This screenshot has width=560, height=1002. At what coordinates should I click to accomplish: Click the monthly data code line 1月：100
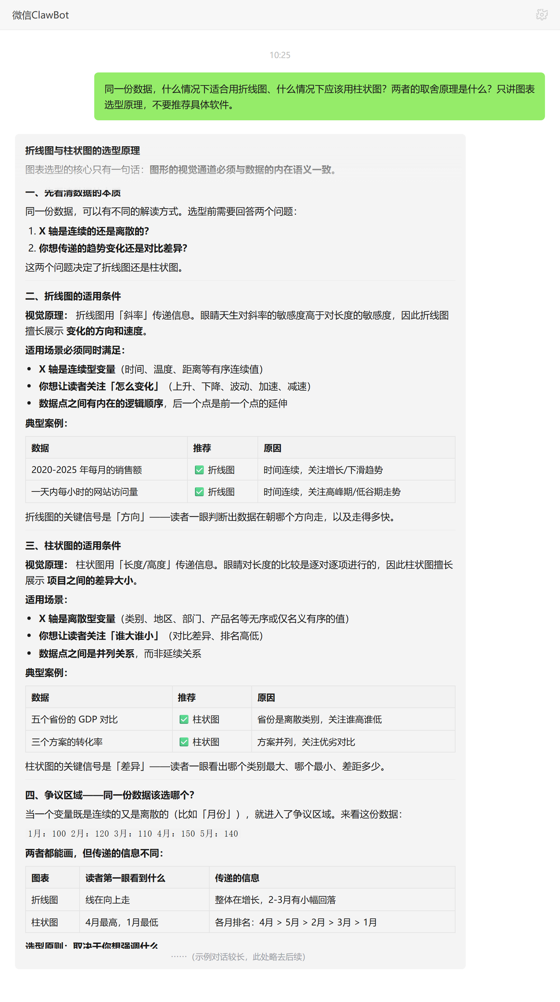(132, 834)
